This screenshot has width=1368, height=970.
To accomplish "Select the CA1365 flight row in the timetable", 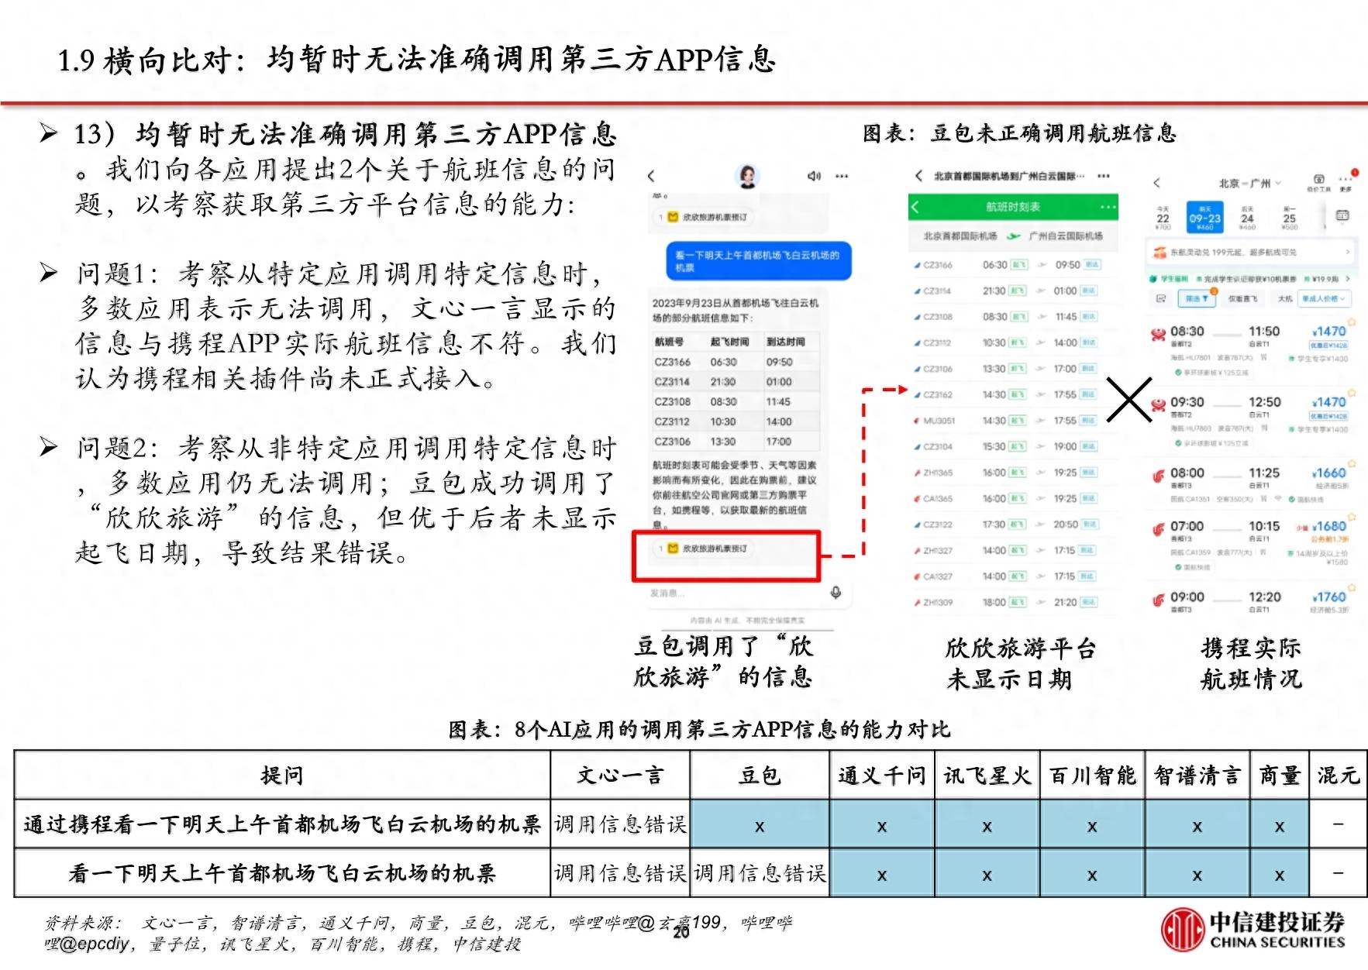I will coord(1014,498).
